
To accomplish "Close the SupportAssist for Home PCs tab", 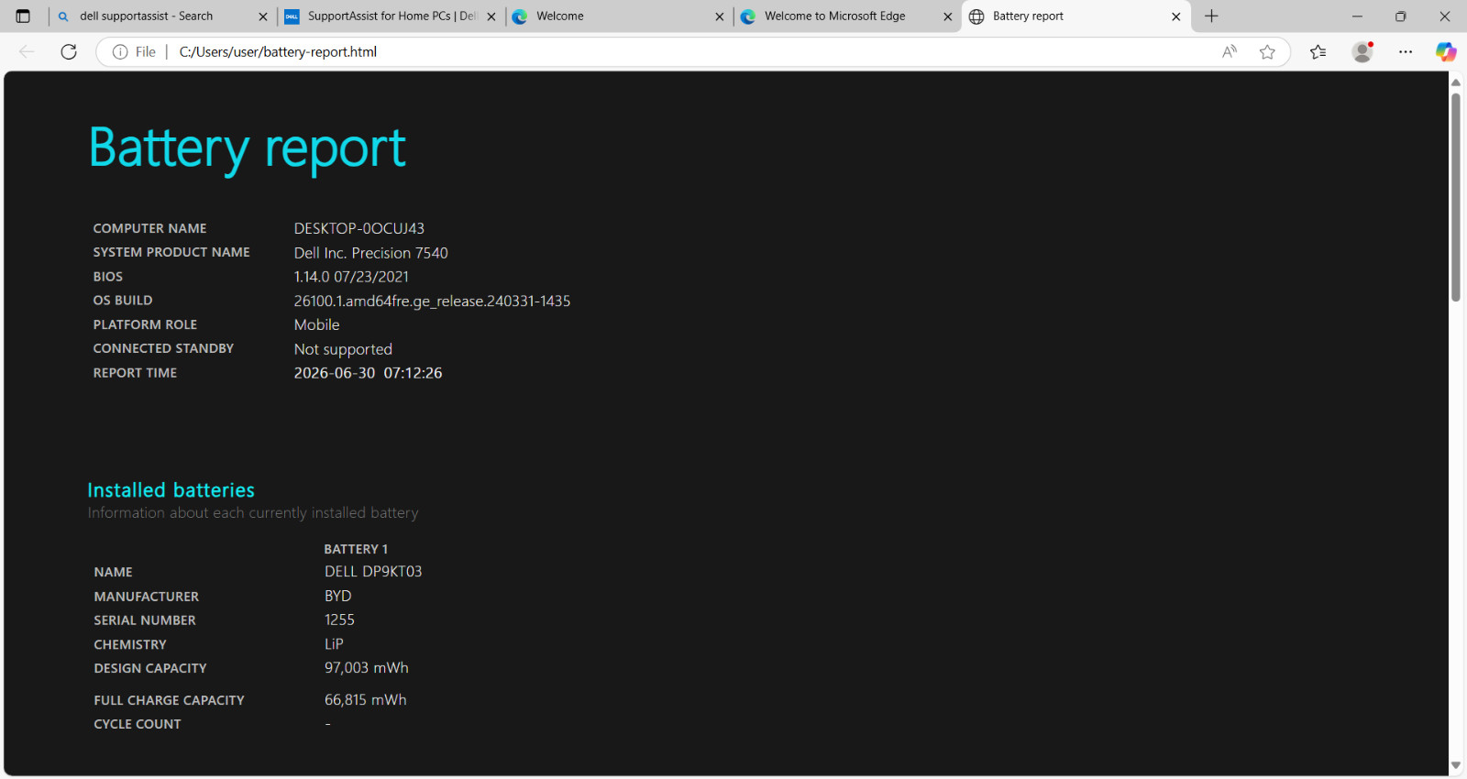I will (491, 16).
